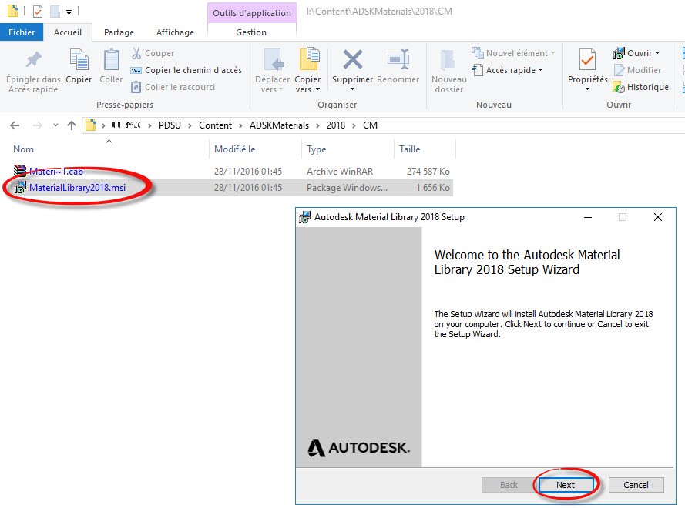Click the Cancel button in Setup wizard

pyautogui.click(x=636, y=485)
